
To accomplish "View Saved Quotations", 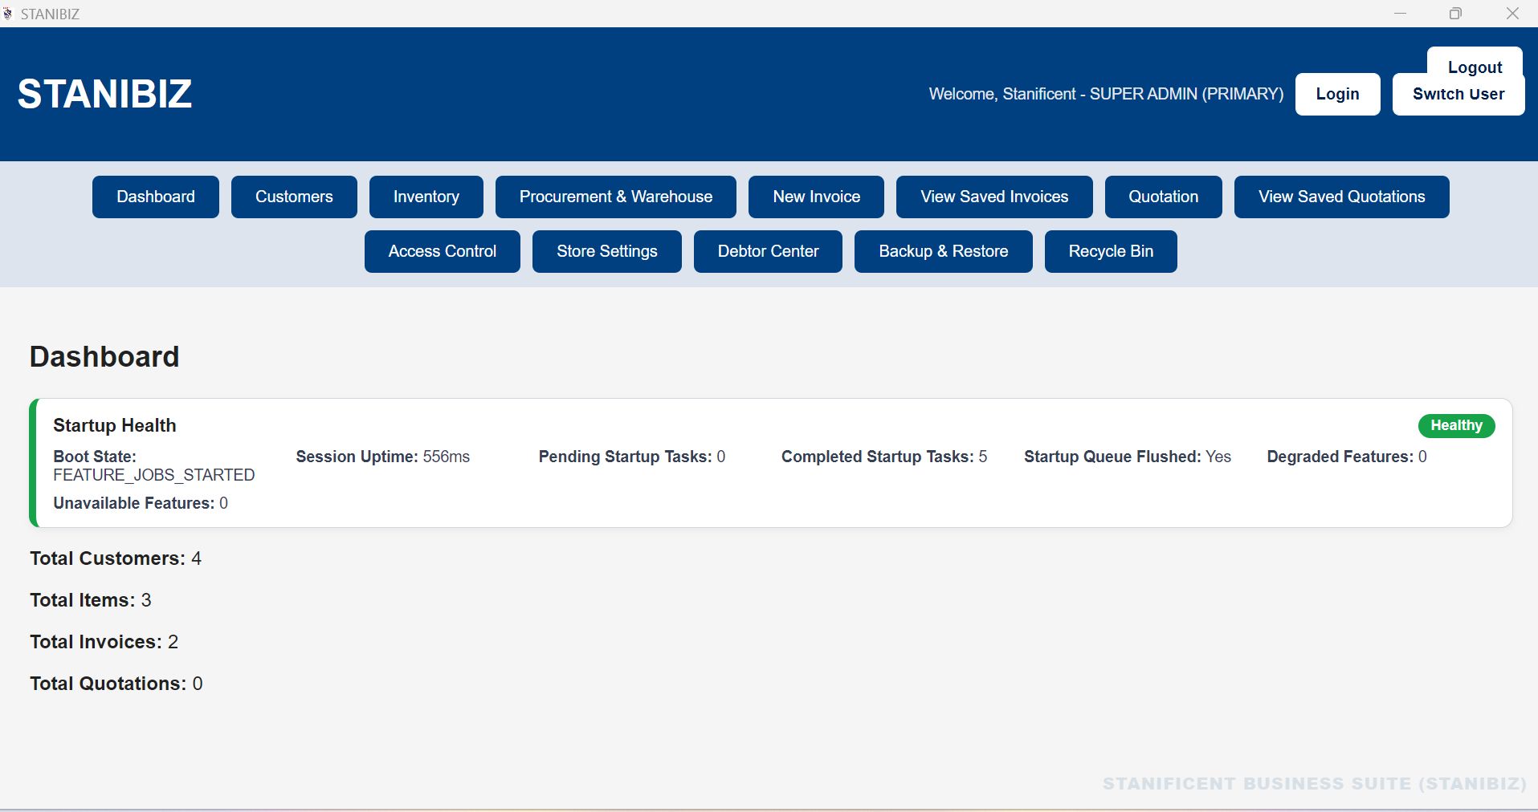I will click(x=1341, y=197).
